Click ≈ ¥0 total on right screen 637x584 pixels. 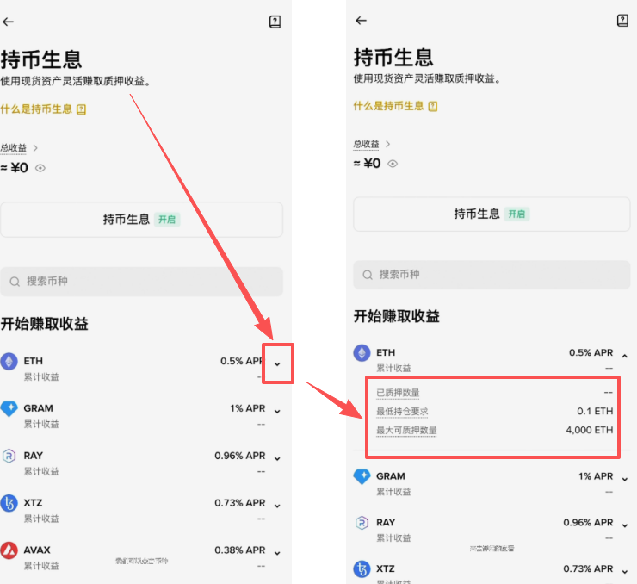click(367, 164)
